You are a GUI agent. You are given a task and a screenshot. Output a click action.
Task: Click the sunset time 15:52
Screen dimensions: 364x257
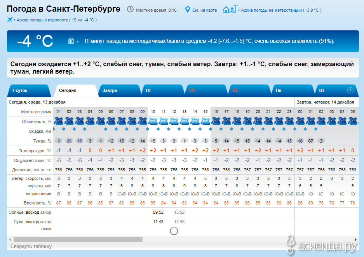click(179, 212)
